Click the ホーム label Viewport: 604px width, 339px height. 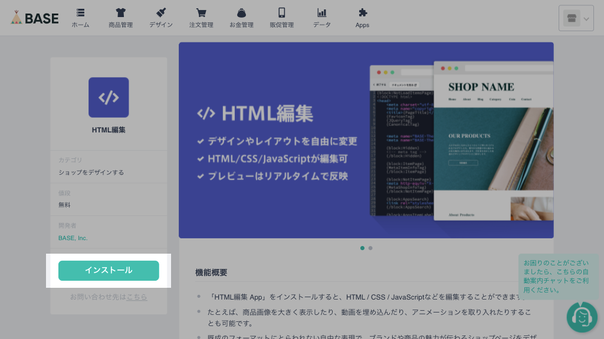pos(80,25)
